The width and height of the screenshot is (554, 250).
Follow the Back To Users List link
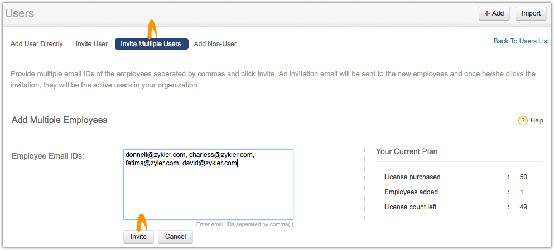tap(521, 41)
